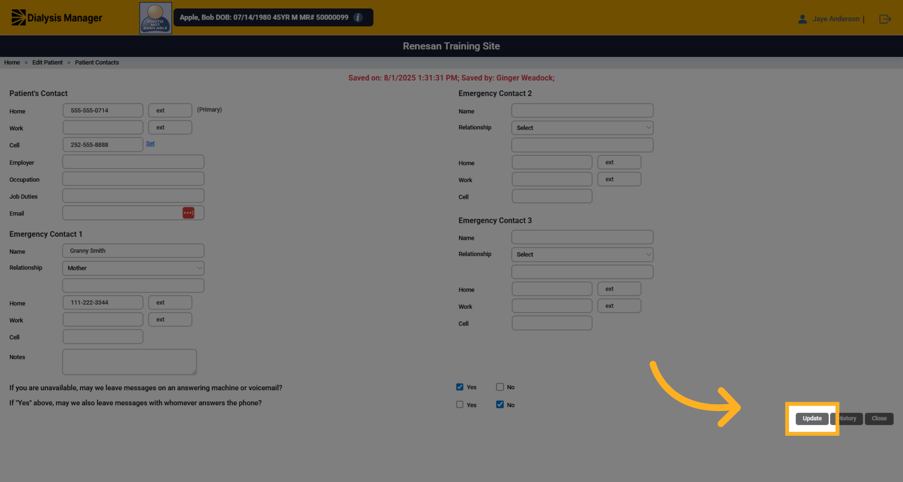This screenshot has height=482, width=903.
Task: Click patient's Home phone field
Action: pyautogui.click(x=103, y=110)
